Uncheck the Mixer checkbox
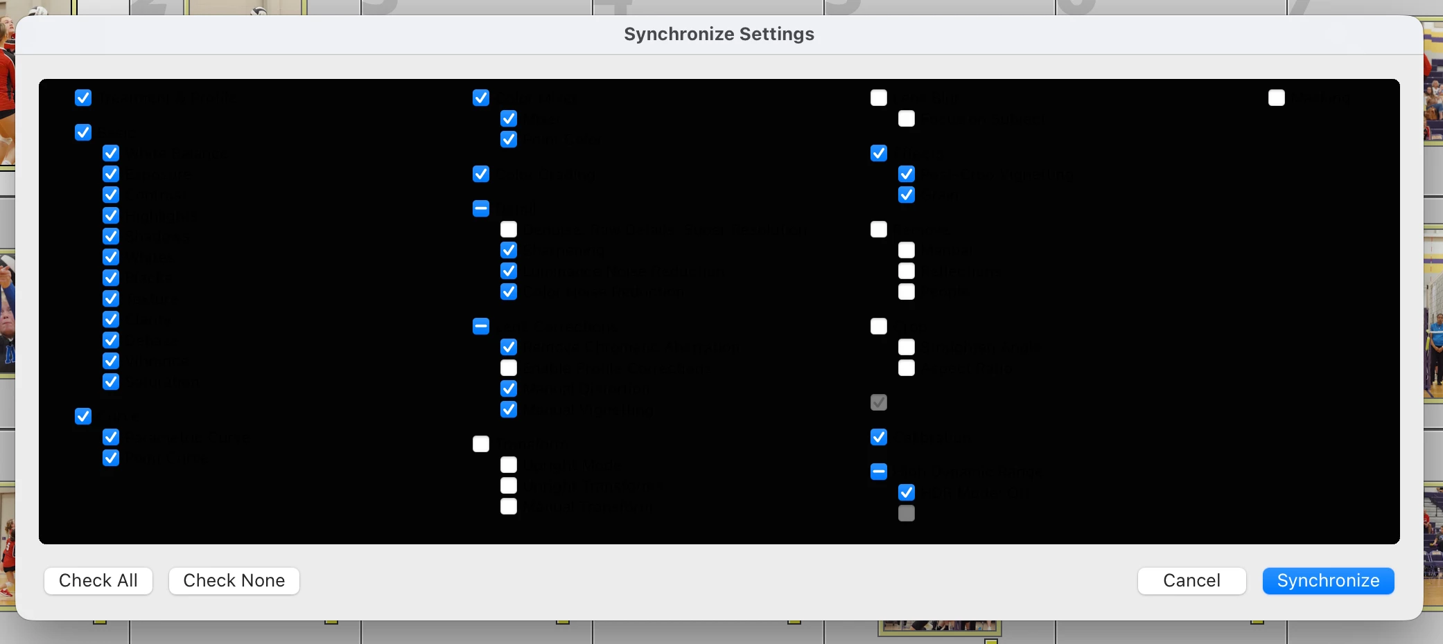1443x644 pixels. (509, 118)
